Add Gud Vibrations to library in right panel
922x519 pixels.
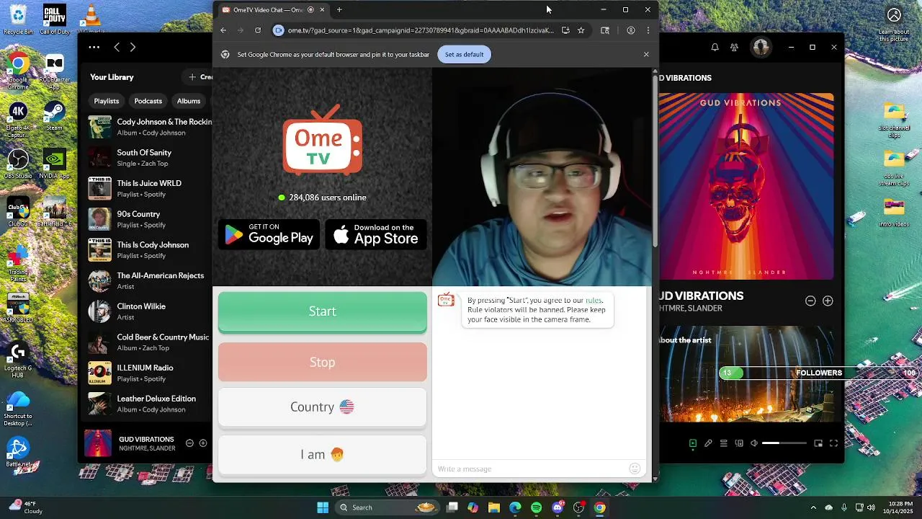coord(828,301)
